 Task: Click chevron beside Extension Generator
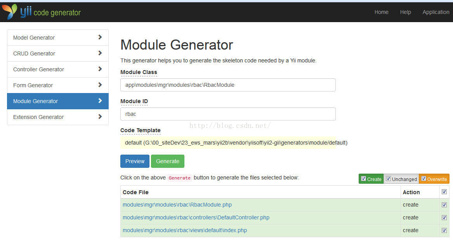point(100,117)
